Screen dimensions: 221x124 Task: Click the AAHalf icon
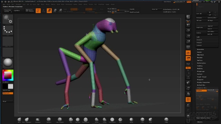point(188,42)
